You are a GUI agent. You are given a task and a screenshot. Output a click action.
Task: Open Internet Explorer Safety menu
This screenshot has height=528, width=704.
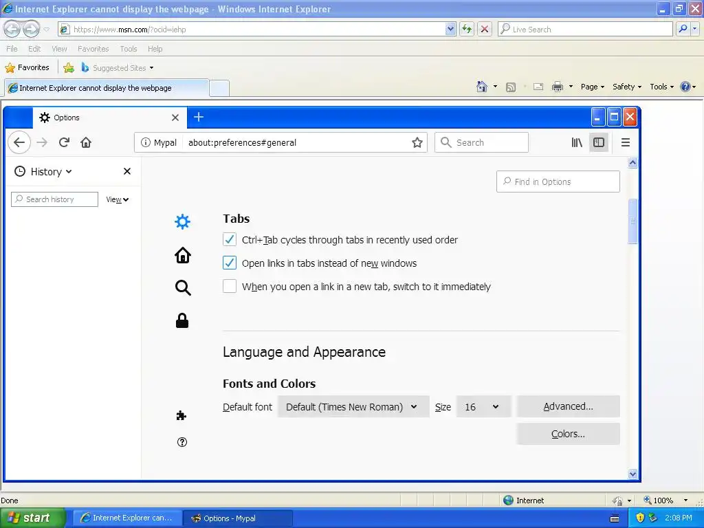pos(627,87)
